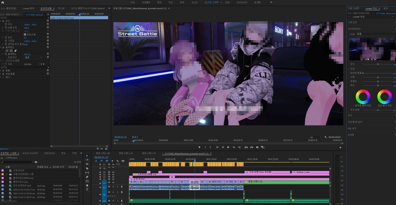396x205 pixels.
Task: Open timeline display settings wrench
Action: [x=117, y=161]
